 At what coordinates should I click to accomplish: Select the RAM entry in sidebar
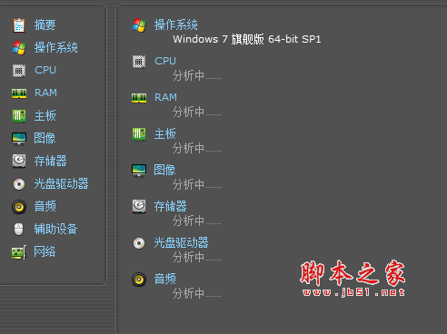pyautogui.click(x=45, y=93)
